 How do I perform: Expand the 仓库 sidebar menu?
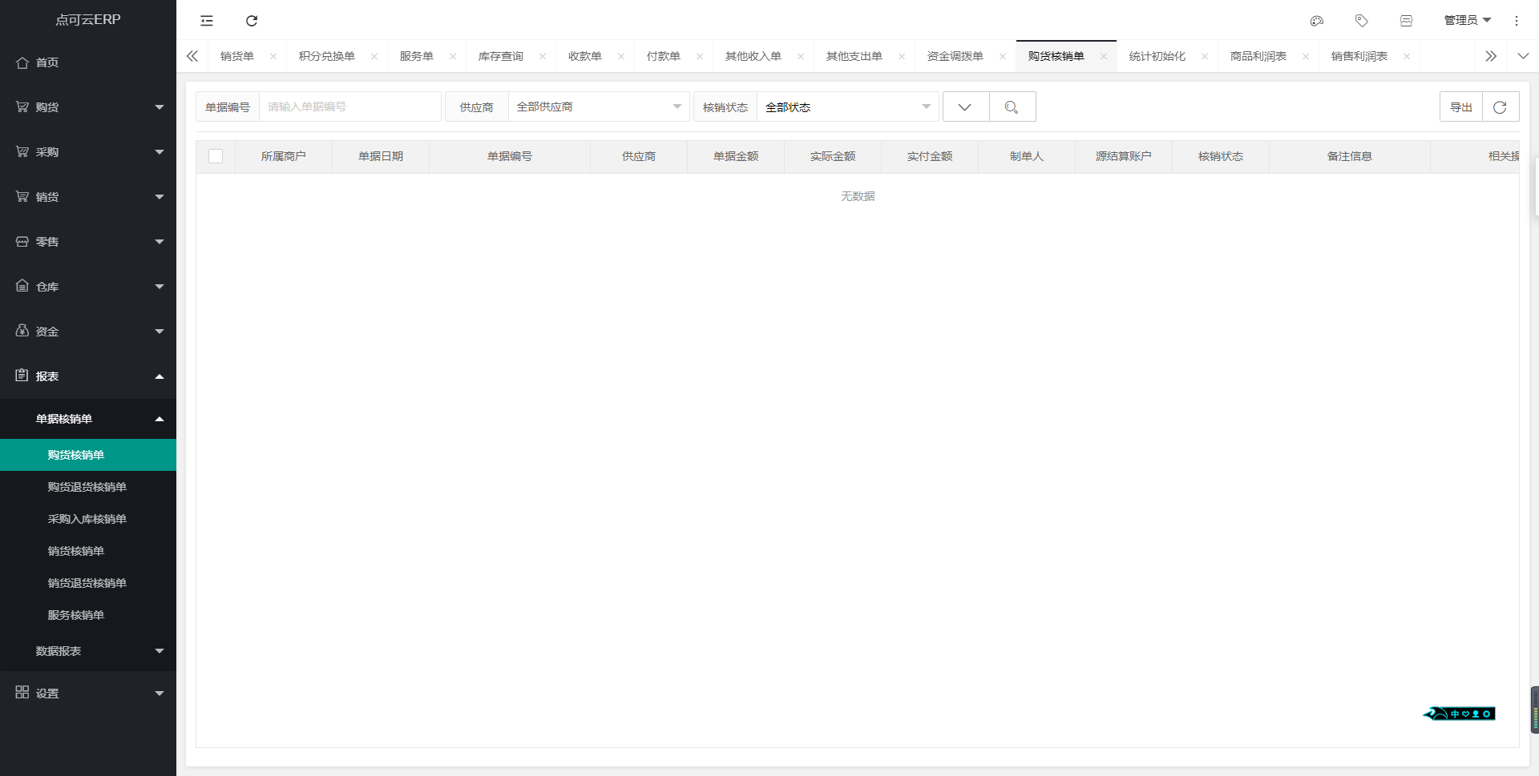88,287
